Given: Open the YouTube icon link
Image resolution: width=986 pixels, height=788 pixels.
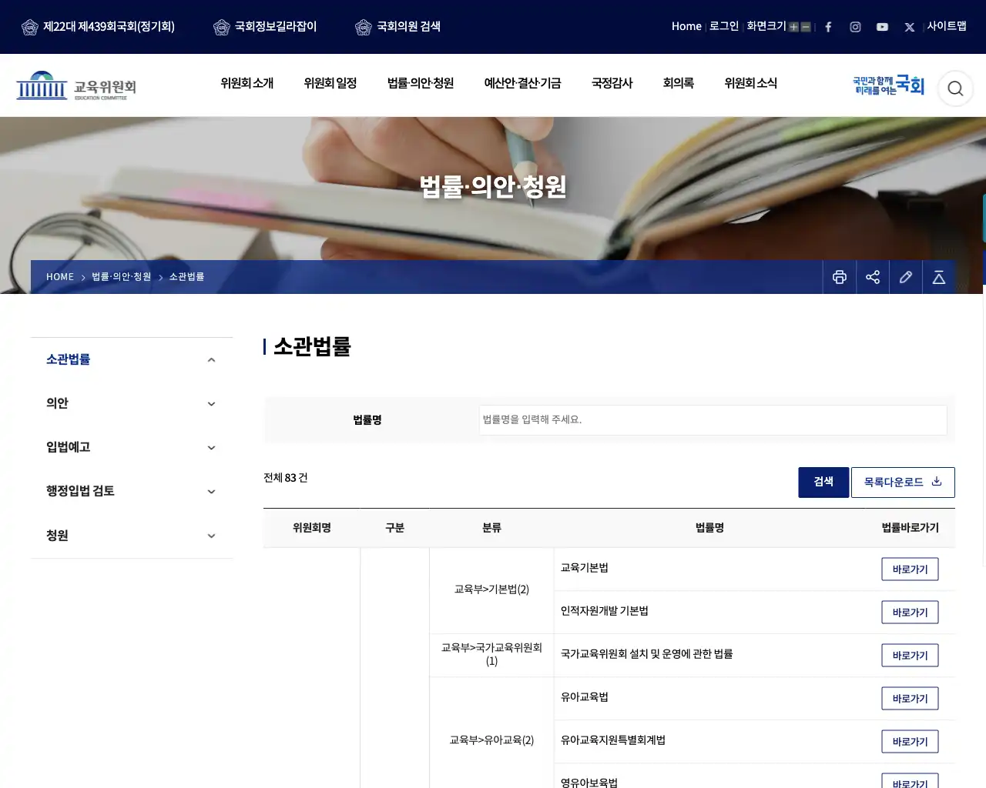Looking at the screenshot, I should (x=882, y=27).
